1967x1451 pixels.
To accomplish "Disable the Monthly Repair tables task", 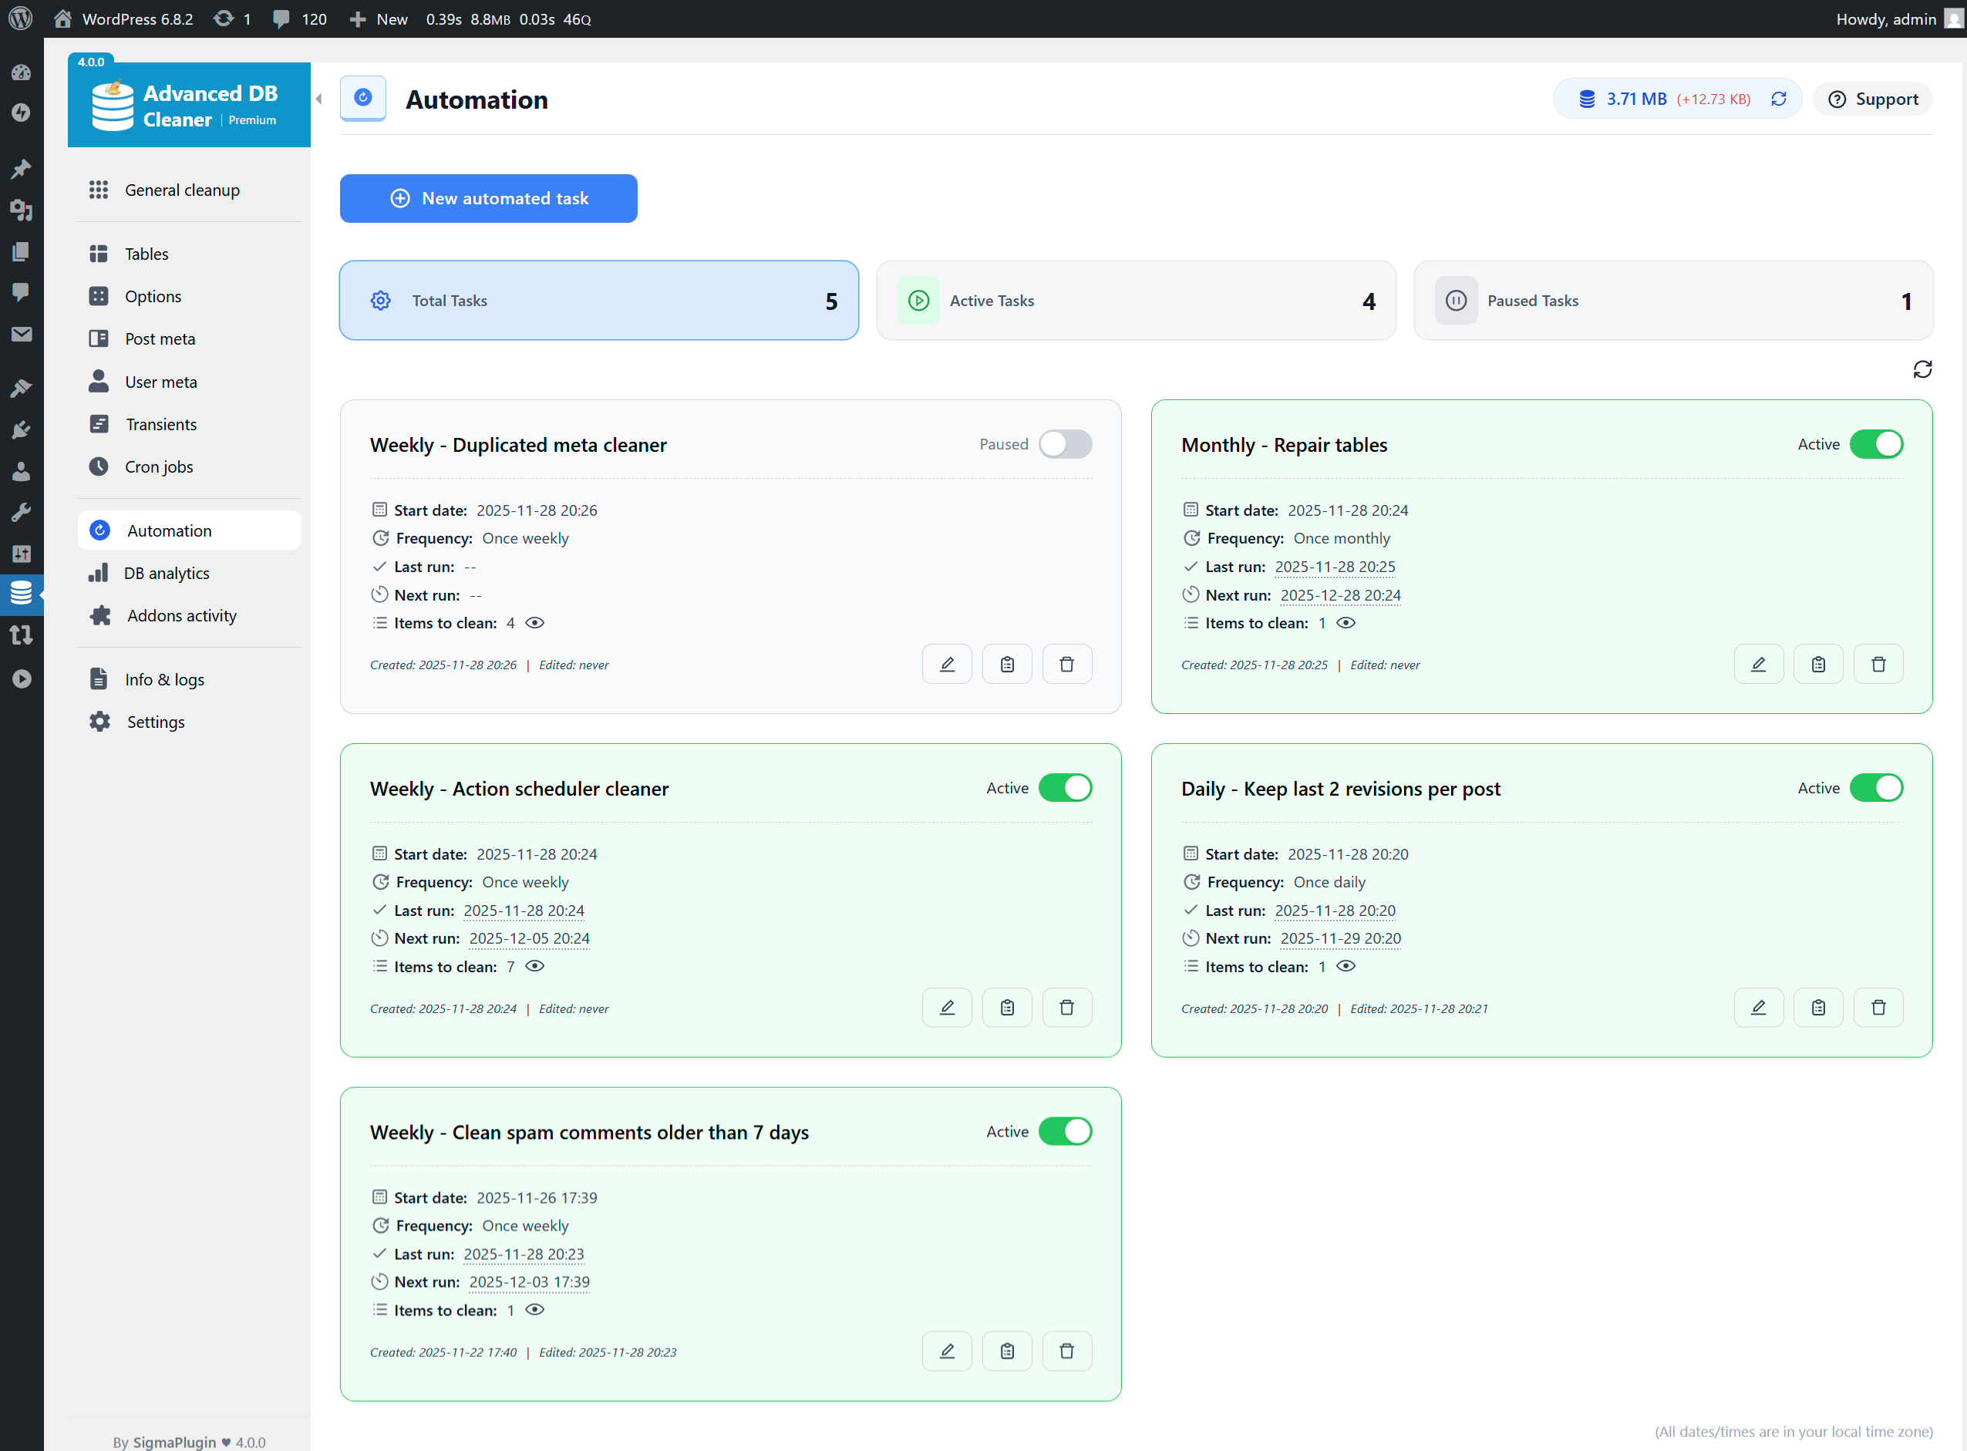I will point(1878,443).
